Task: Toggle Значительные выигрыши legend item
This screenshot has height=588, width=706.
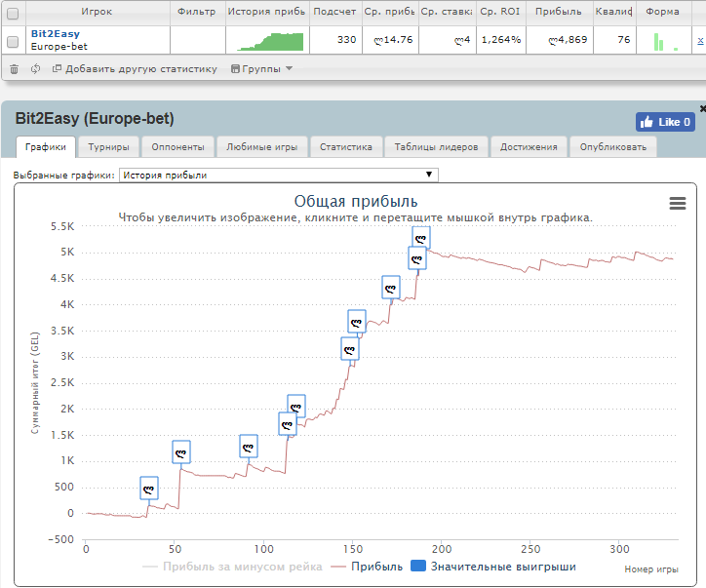Action: (x=493, y=567)
